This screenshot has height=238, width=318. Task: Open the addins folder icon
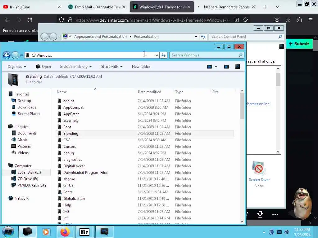(59, 101)
